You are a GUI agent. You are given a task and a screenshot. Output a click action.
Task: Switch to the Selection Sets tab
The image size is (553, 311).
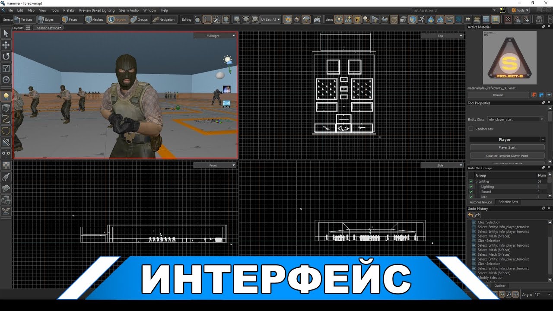point(508,202)
